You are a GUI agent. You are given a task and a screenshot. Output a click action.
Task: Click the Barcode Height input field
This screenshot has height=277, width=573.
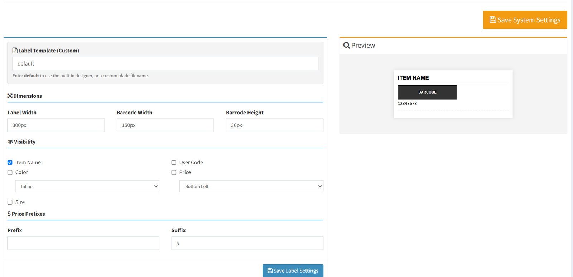pos(275,125)
